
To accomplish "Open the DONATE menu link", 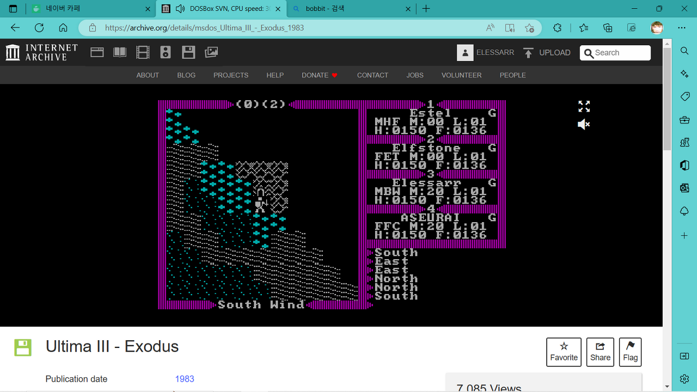I will [x=320, y=75].
